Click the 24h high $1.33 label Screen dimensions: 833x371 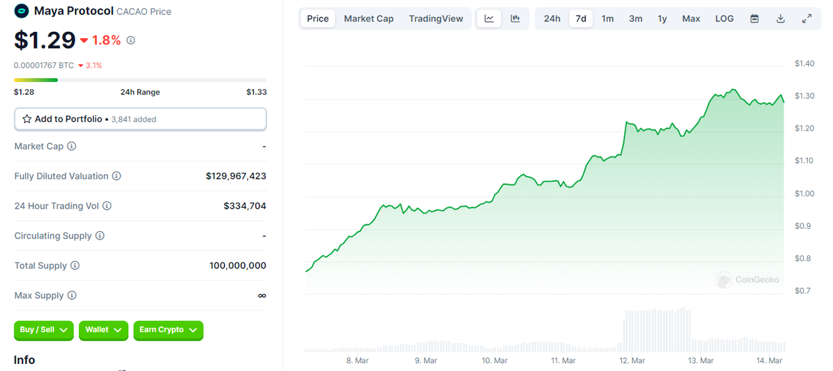click(256, 92)
